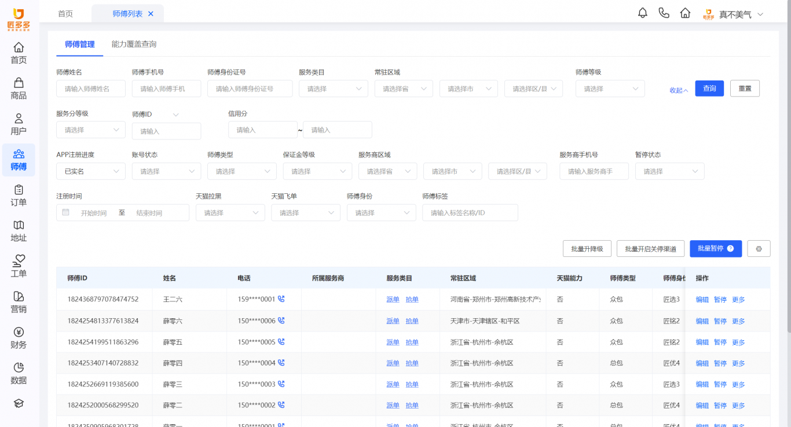Collapse filters with 收起 link

pyautogui.click(x=679, y=90)
